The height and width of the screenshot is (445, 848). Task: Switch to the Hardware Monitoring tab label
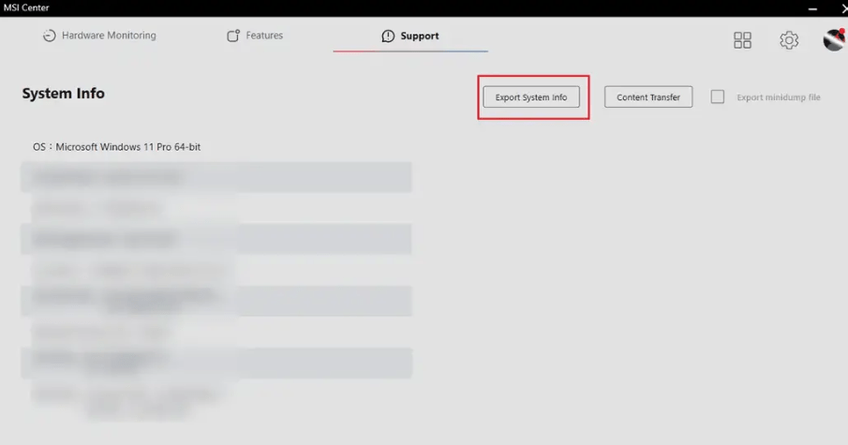(x=109, y=36)
